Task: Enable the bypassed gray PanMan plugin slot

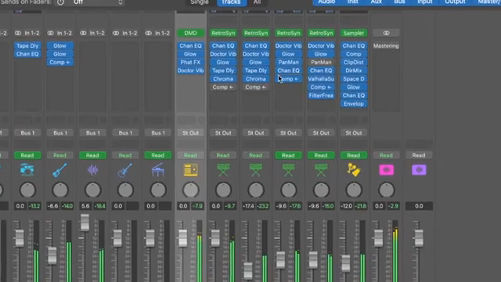Action: point(321,63)
